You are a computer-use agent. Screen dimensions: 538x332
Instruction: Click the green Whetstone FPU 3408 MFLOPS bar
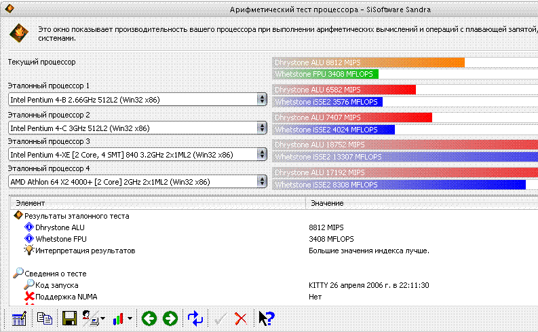pos(325,74)
